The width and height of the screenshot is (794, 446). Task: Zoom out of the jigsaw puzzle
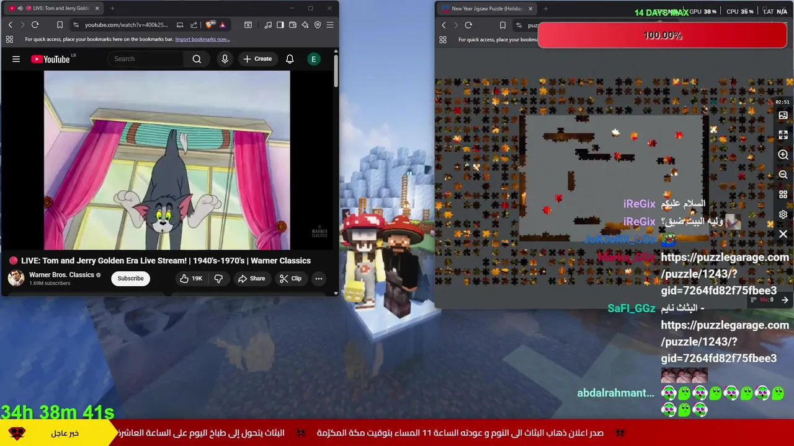pyautogui.click(x=783, y=175)
